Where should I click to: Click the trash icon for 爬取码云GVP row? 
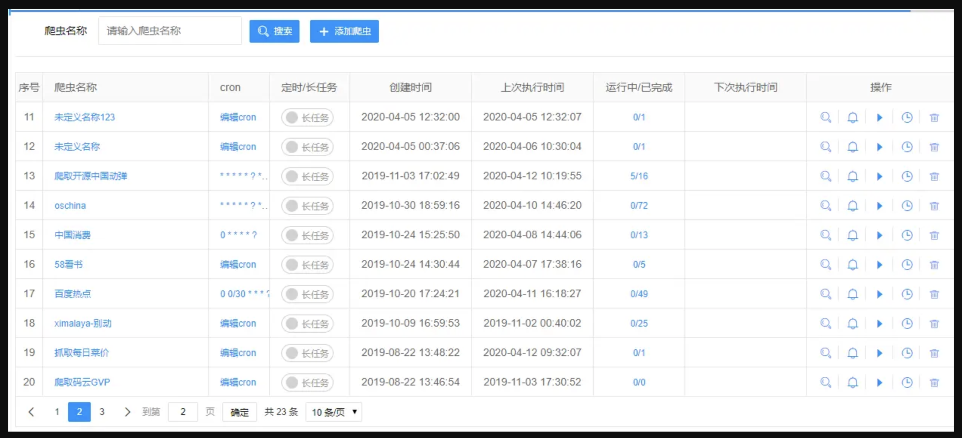(x=934, y=382)
